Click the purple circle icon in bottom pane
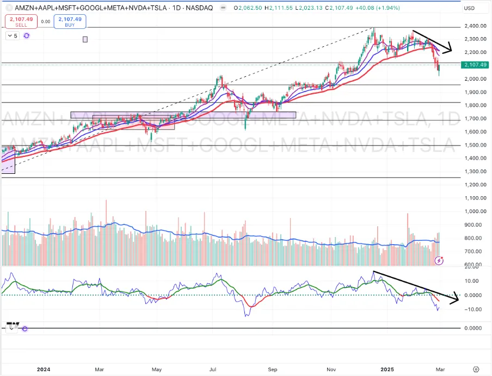The image size is (492, 376). [25, 329]
